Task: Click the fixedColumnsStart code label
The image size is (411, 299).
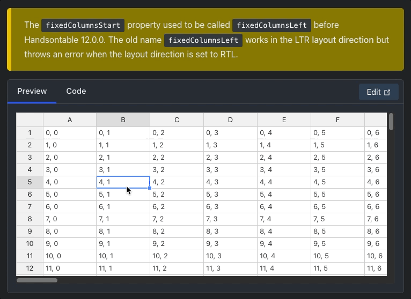Action: [x=83, y=25]
